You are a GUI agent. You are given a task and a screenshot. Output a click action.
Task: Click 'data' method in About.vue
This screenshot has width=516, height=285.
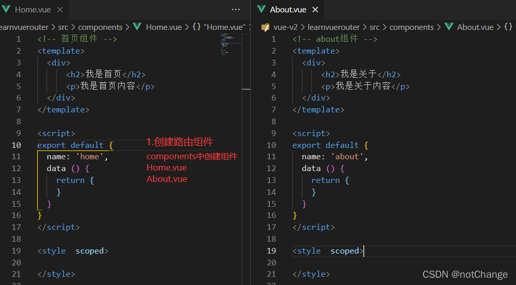point(311,169)
